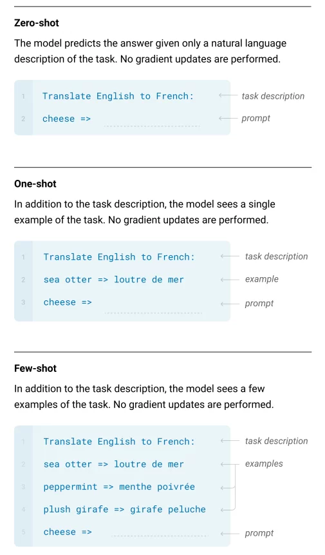This screenshot has height=555, width=325.
Task: Click the arrow pointing at peppermint line
Action: (x=227, y=488)
